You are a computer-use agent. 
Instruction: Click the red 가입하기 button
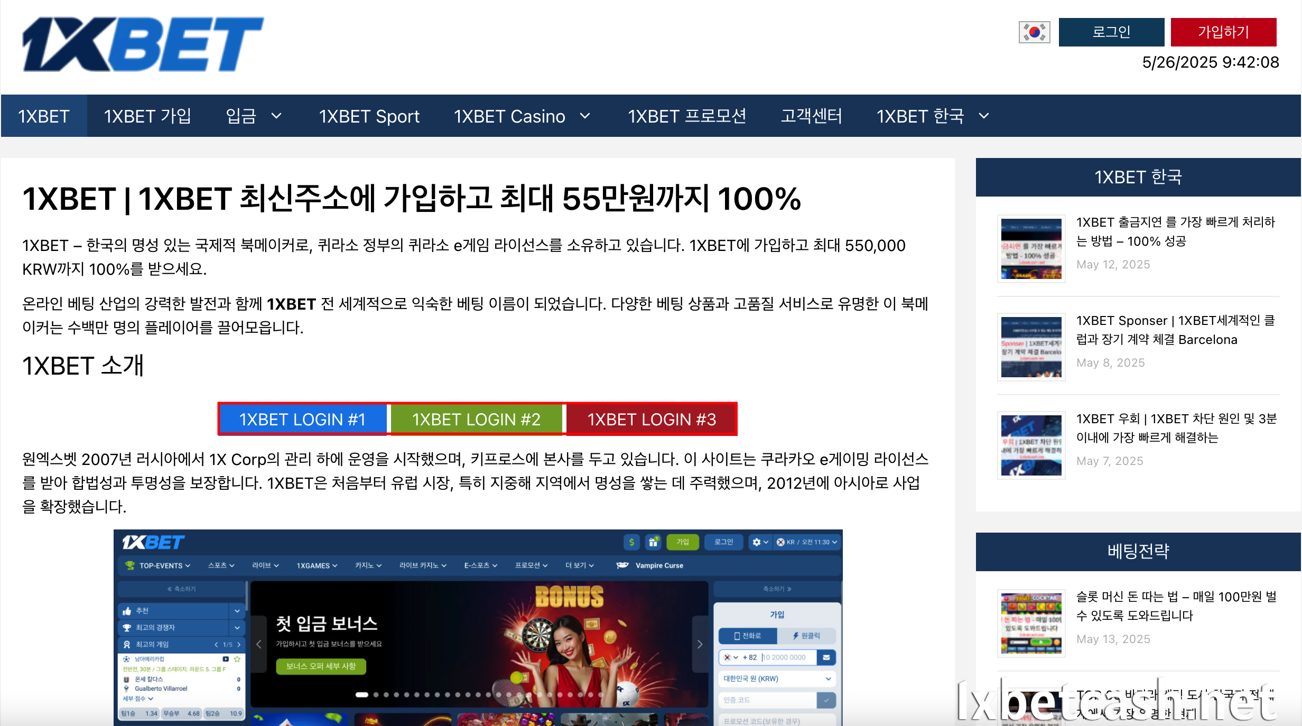pos(1223,32)
